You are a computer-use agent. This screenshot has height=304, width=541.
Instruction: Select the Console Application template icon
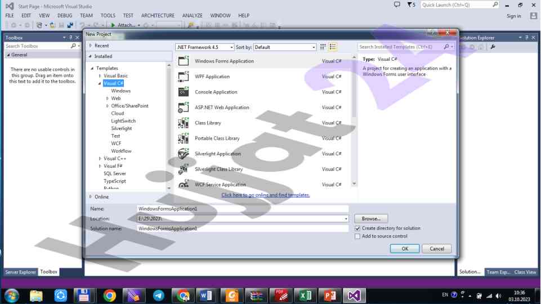[183, 92]
